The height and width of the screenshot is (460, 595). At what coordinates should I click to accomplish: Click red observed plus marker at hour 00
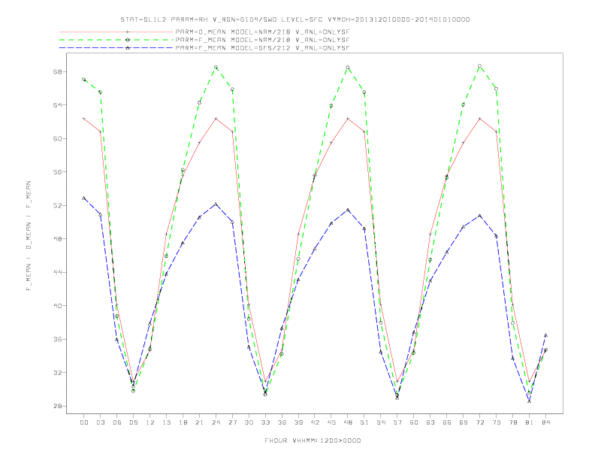84,119
